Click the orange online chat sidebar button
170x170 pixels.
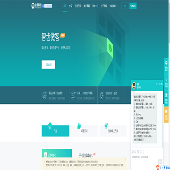(x=166, y=114)
